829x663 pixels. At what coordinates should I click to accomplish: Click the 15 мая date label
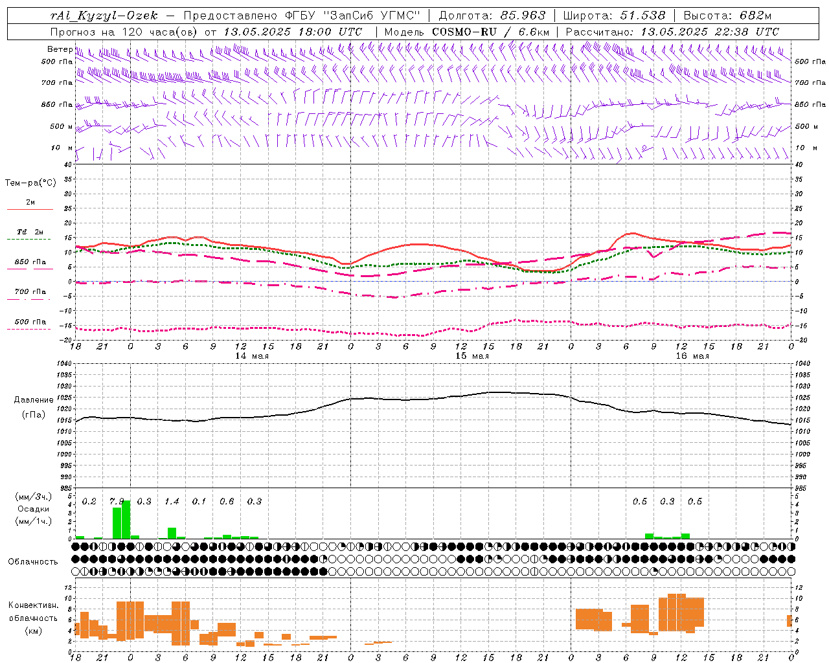tap(472, 356)
